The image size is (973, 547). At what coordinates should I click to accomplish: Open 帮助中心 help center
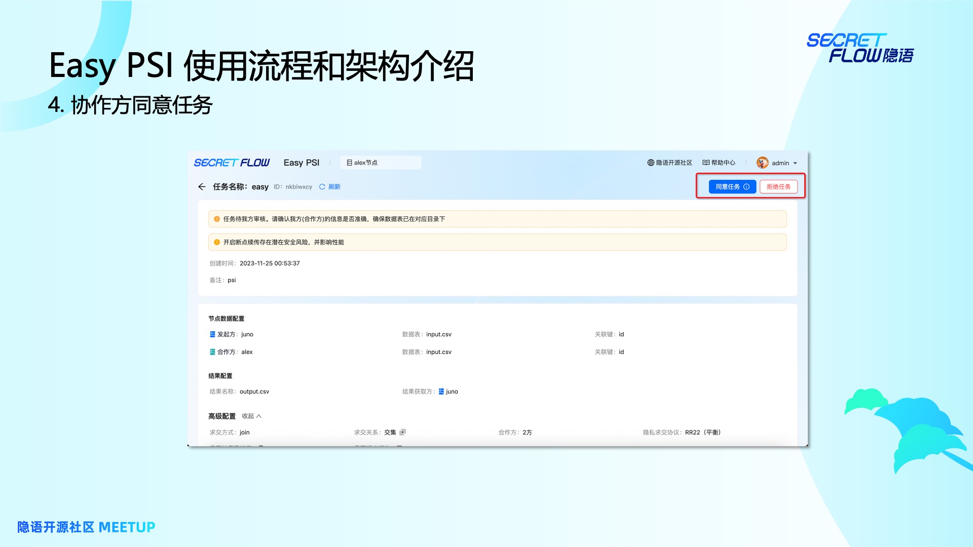[719, 163]
